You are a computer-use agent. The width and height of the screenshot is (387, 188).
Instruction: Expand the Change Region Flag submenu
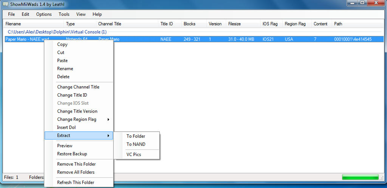(x=79, y=120)
